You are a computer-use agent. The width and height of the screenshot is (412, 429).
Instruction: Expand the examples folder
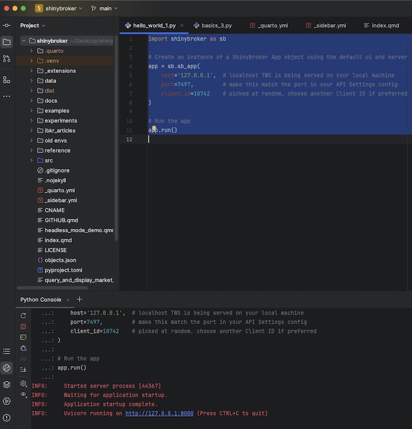click(31, 111)
